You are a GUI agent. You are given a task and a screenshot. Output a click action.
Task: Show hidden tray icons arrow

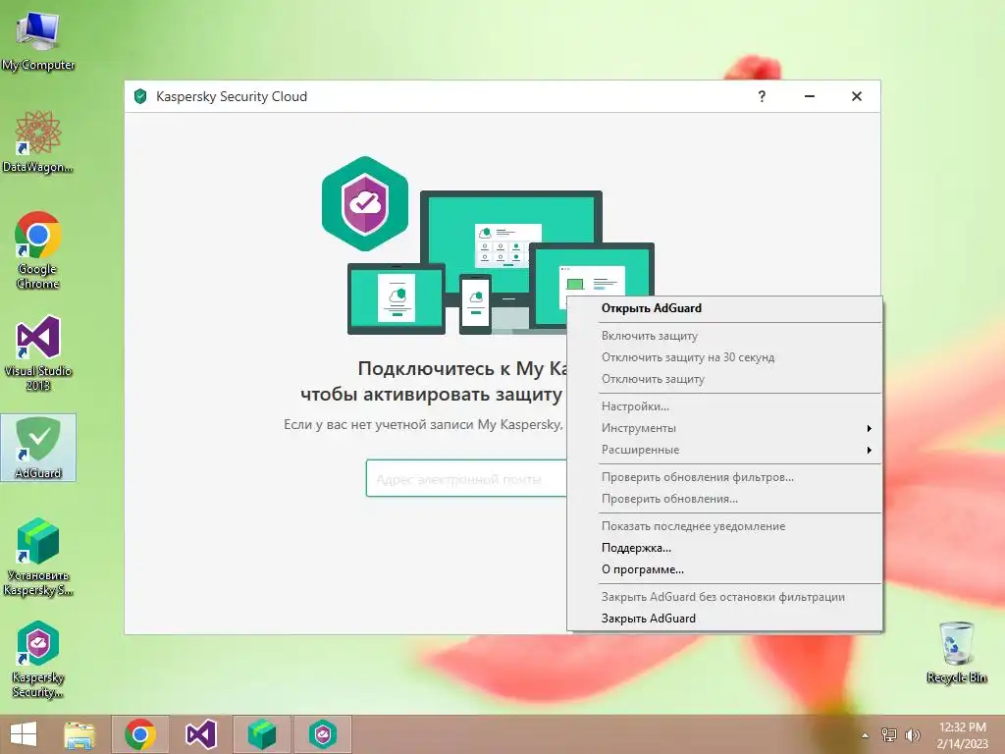[866, 735]
